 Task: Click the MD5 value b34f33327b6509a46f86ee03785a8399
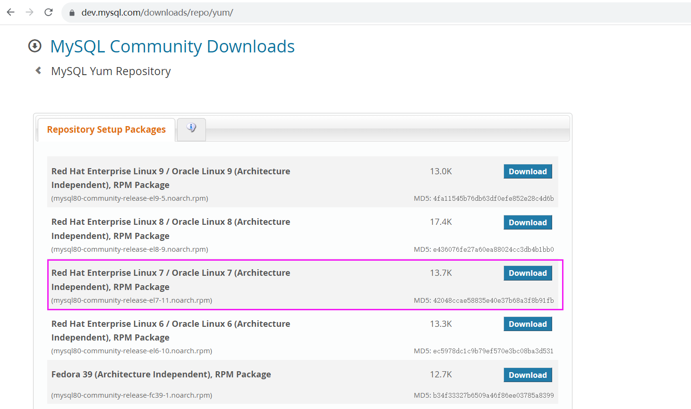(494, 395)
